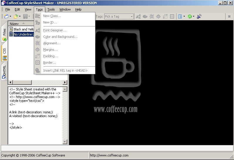234x160 pixels.
Task: Click the New file toolbar icon
Action: [x=6, y=16]
